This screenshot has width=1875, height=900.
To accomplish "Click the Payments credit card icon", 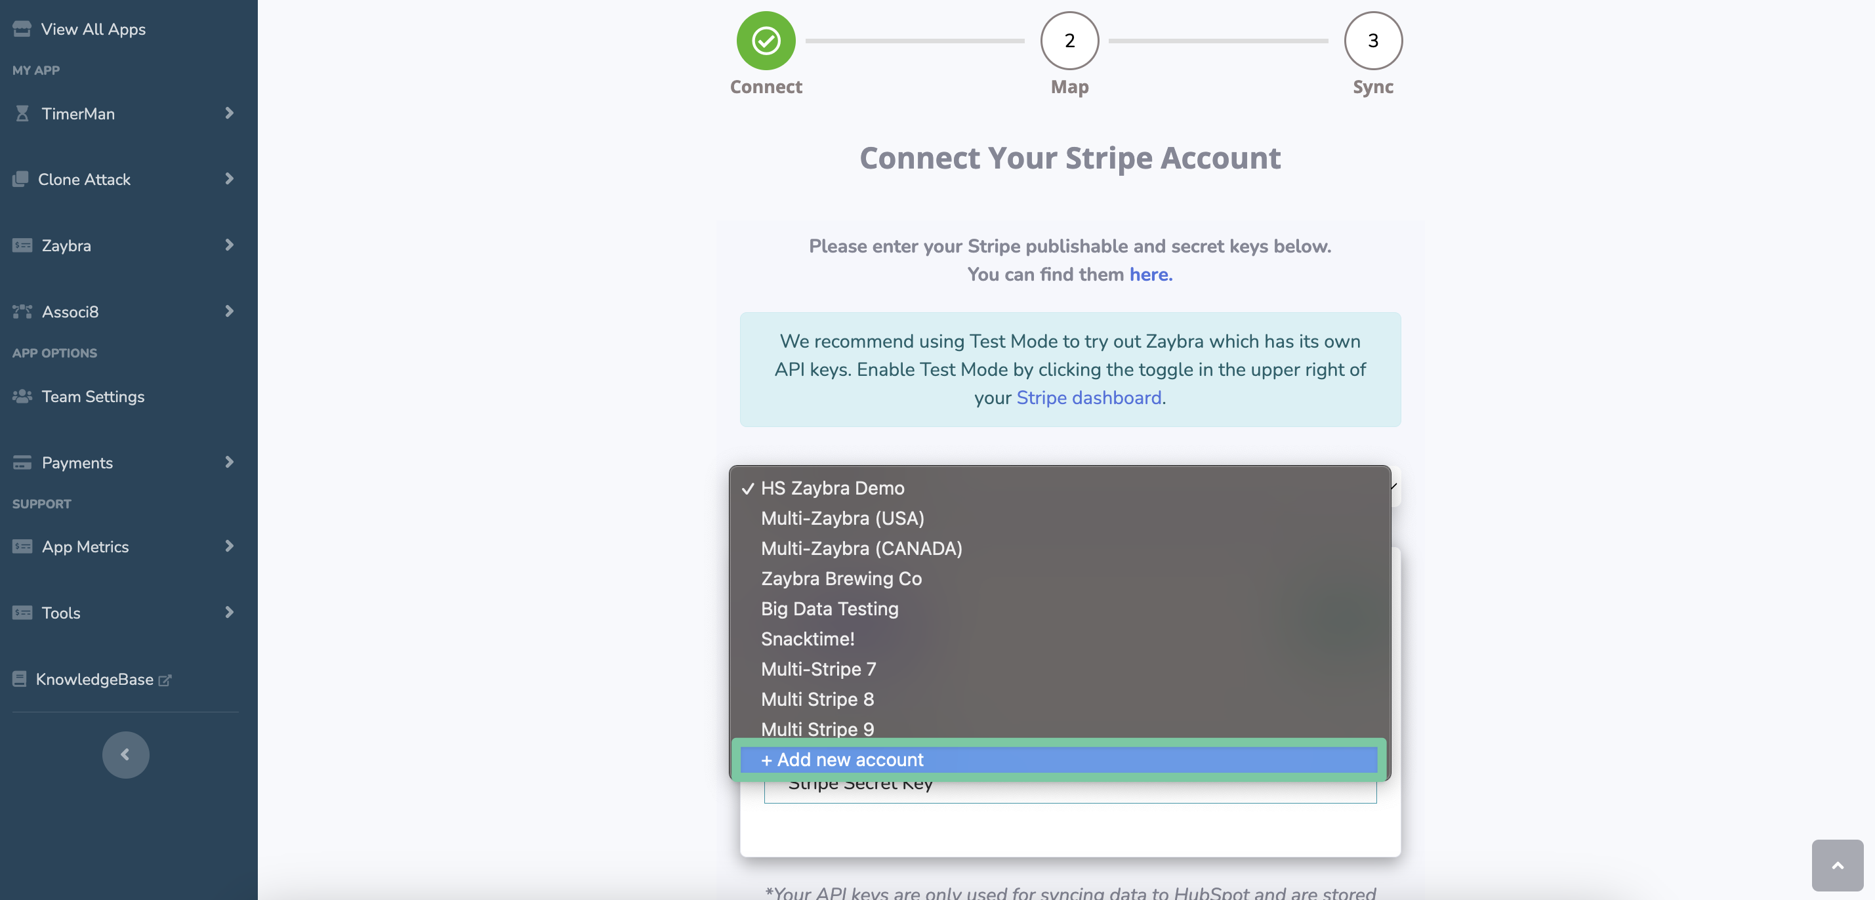I will tap(22, 462).
